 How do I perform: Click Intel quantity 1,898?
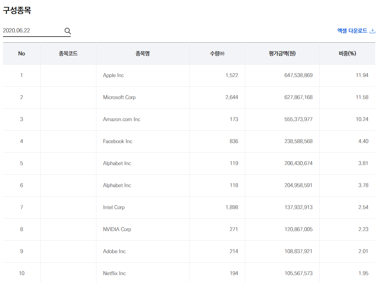coord(232,207)
